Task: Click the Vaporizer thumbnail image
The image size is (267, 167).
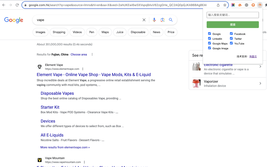Action: 197,83
